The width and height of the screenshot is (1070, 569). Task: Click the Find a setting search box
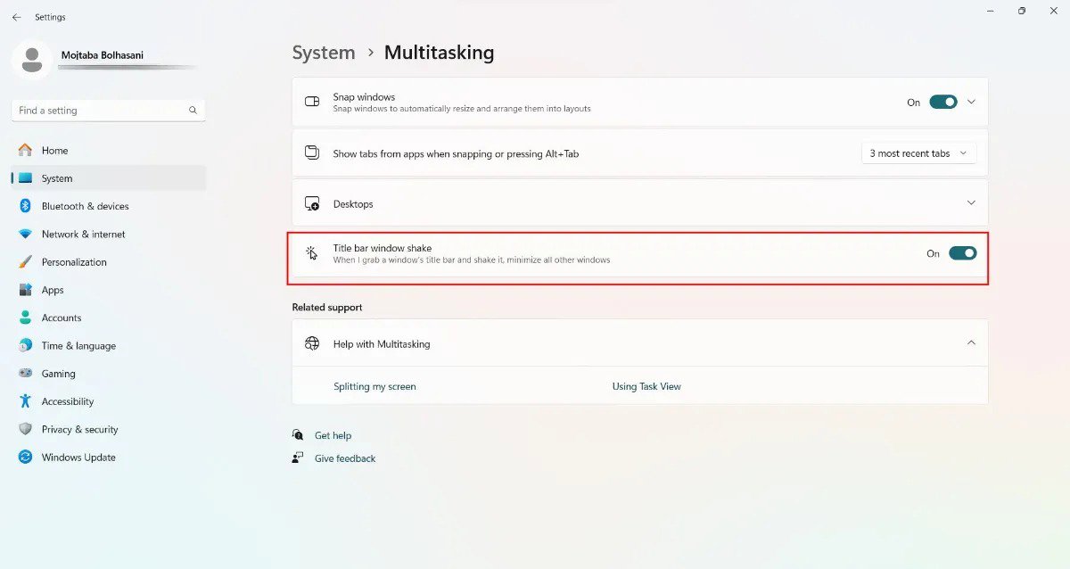click(x=98, y=111)
